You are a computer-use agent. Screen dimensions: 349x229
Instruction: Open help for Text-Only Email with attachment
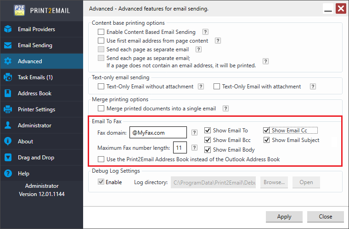(x=313, y=86)
